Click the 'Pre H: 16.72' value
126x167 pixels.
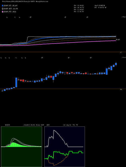(79, 8)
